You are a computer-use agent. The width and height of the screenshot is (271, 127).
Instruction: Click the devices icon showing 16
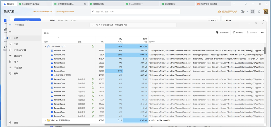tap(244, 12)
